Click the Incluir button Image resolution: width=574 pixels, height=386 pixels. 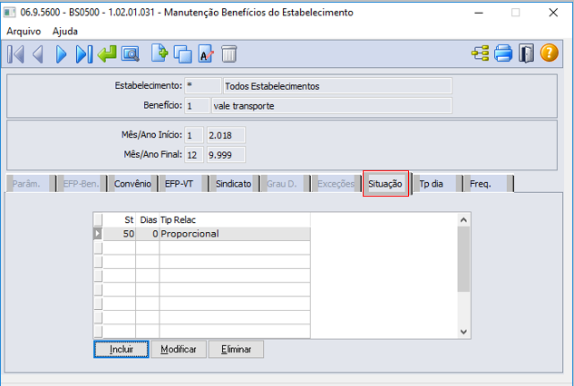click(x=122, y=349)
